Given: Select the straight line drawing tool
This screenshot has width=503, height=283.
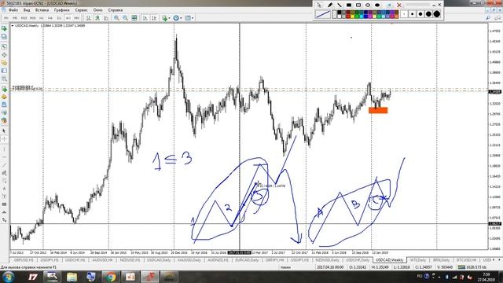Looking at the screenshot, I should pyautogui.click(x=340, y=6).
